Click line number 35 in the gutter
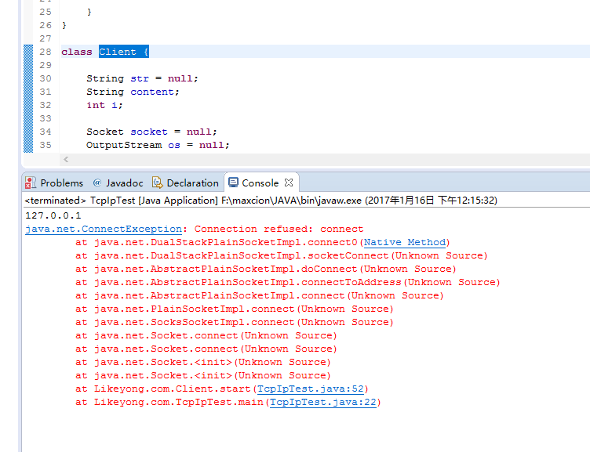Image resolution: width=590 pixels, height=452 pixels. click(x=46, y=145)
